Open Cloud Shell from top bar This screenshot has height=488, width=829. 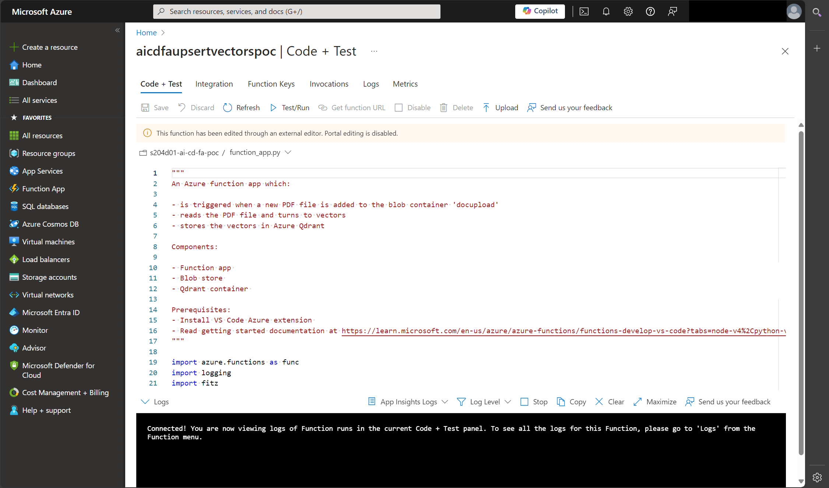tap(584, 11)
